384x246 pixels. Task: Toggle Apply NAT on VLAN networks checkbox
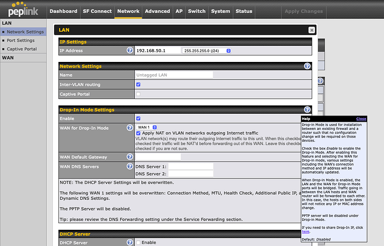[x=139, y=133]
